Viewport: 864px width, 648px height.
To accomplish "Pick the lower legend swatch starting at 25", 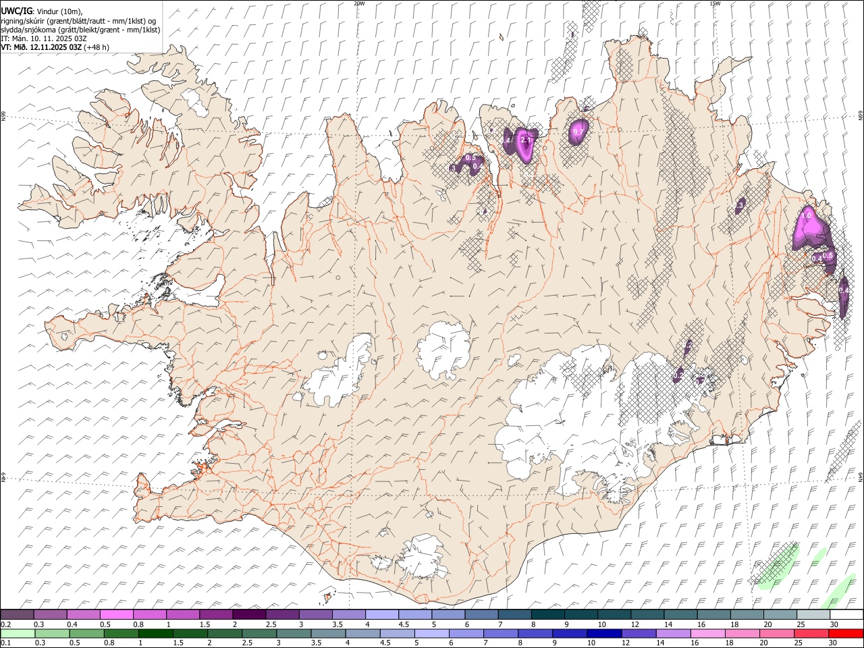I will 811,633.
